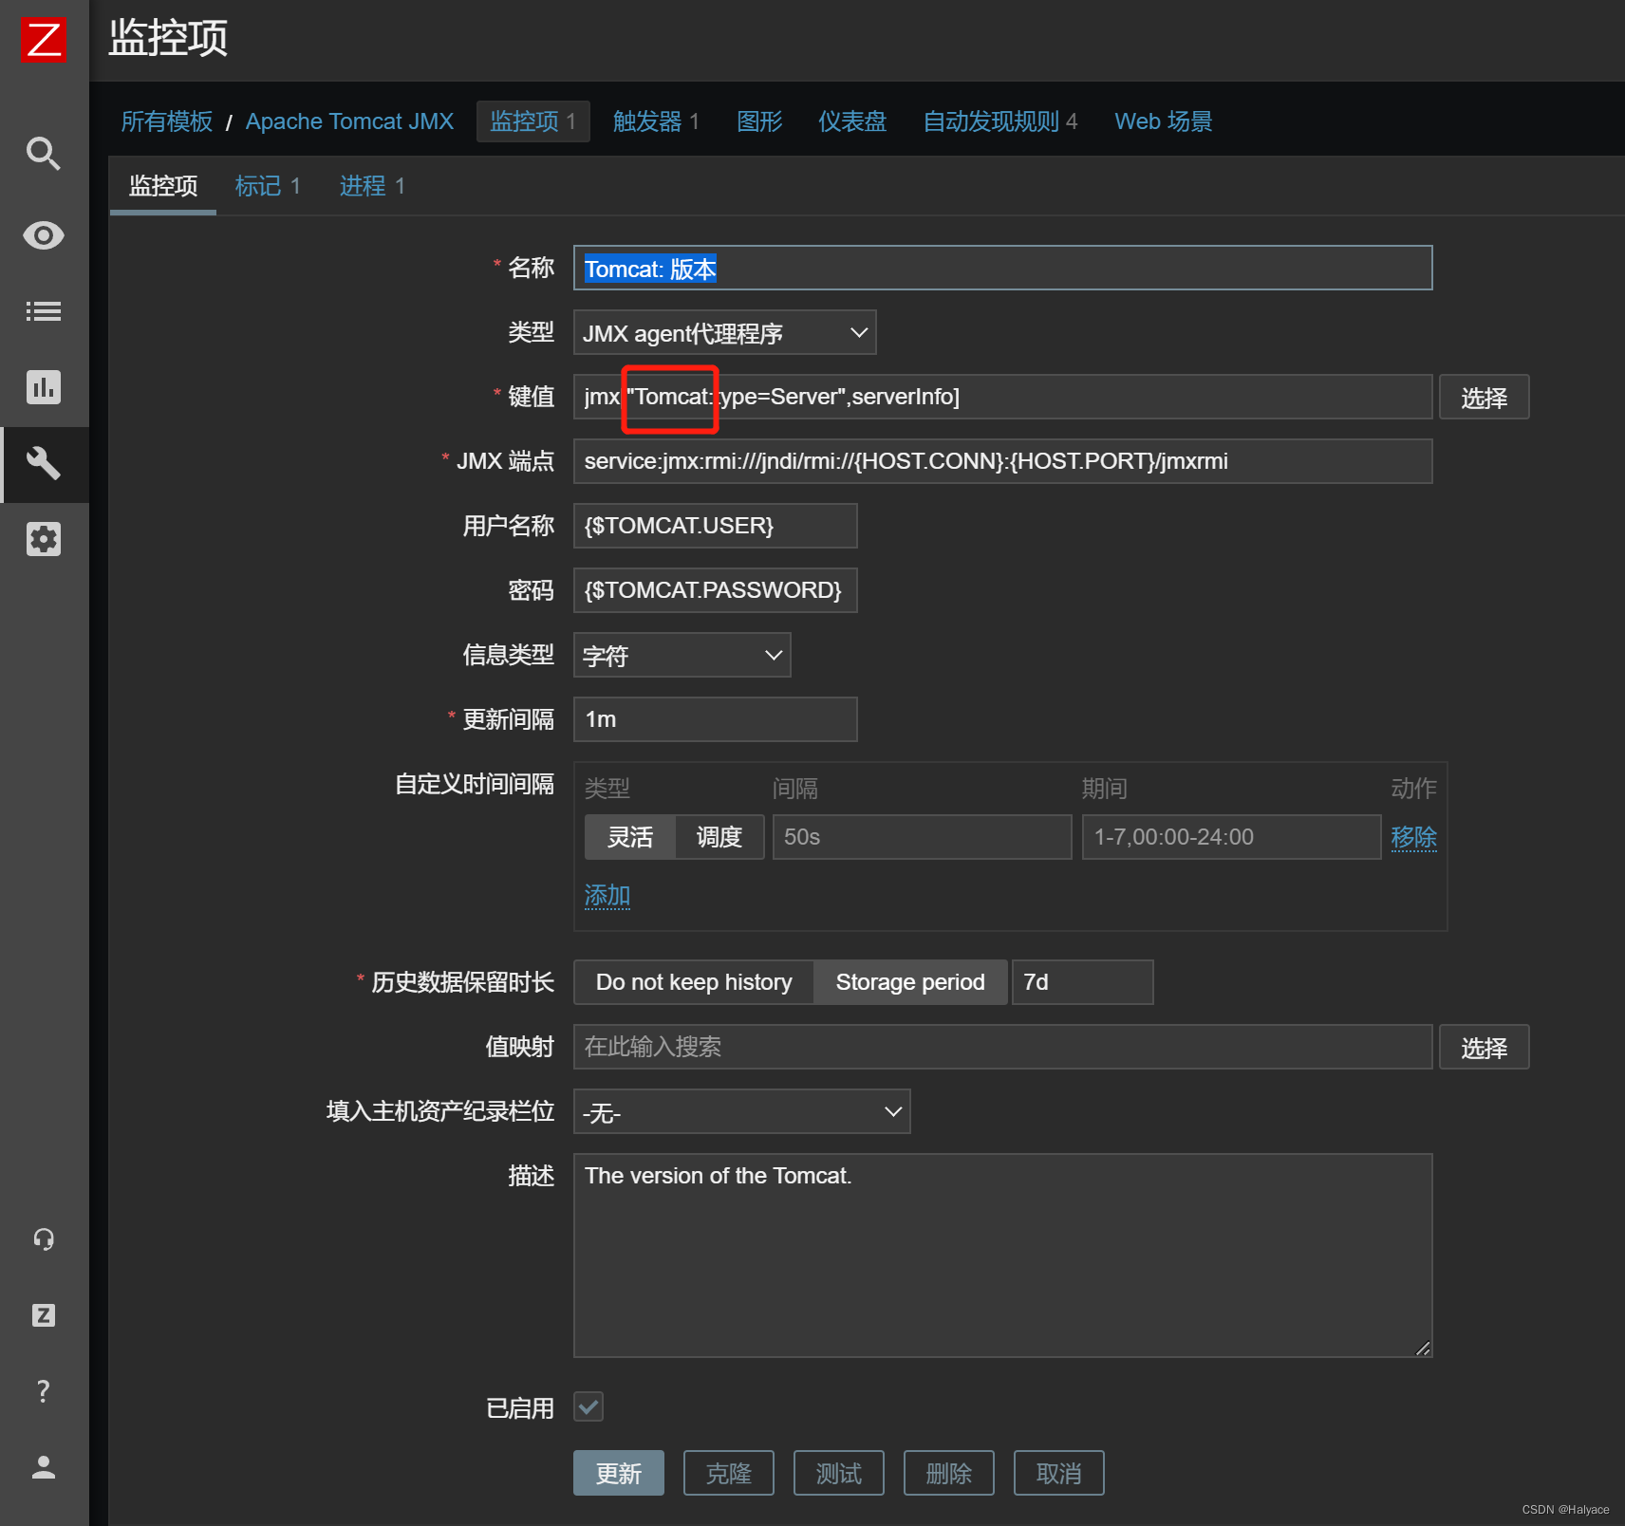1625x1526 pixels.
Task: Click the 删除 delete button
Action: tap(949, 1473)
